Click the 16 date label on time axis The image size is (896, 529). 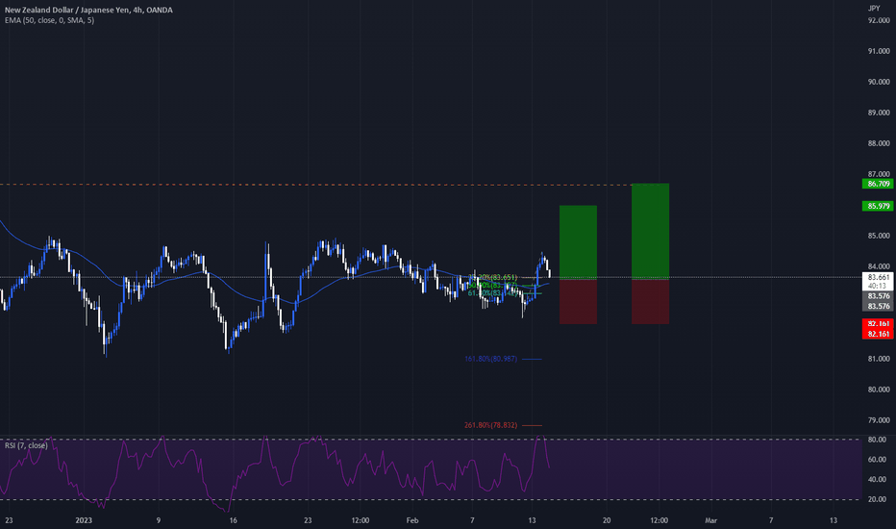click(234, 520)
